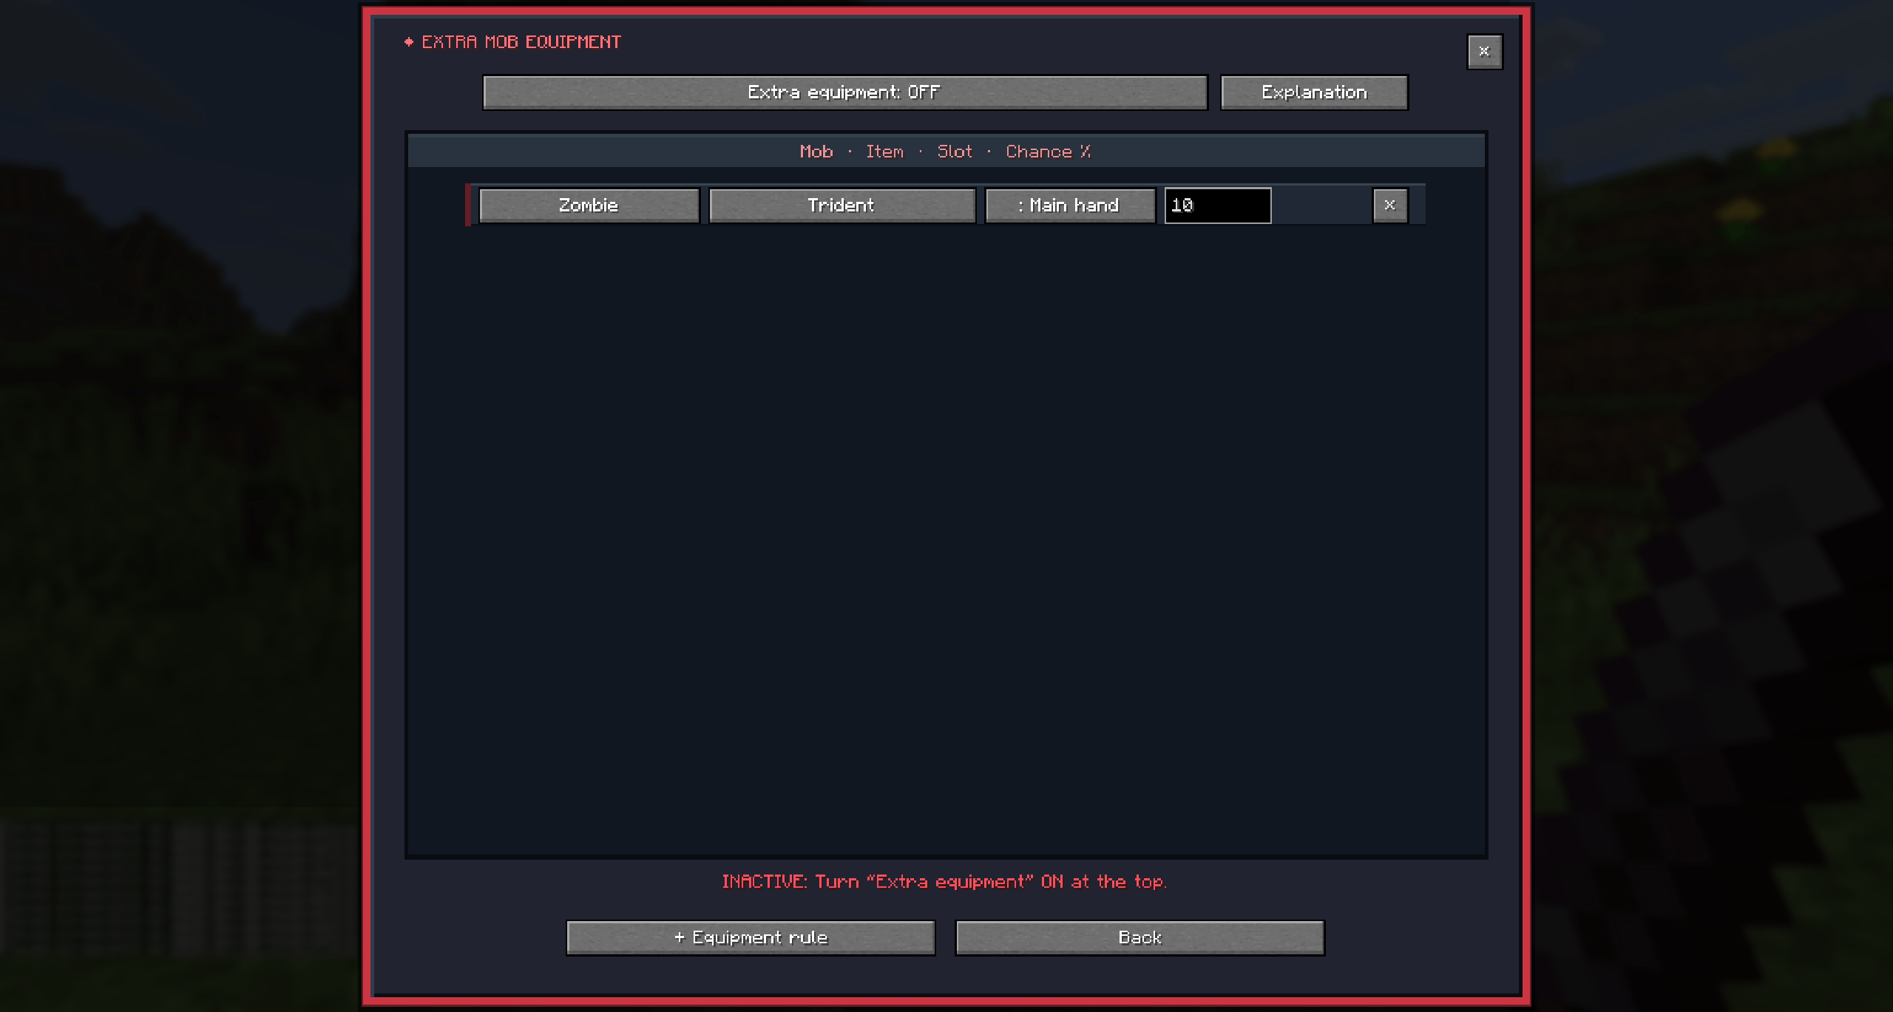This screenshot has height=1012, width=1893.
Task: Change the Zombie mob selector
Action: tap(589, 206)
